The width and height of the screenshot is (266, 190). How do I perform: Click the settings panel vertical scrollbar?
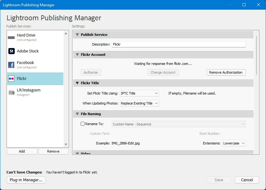tap(256, 55)
